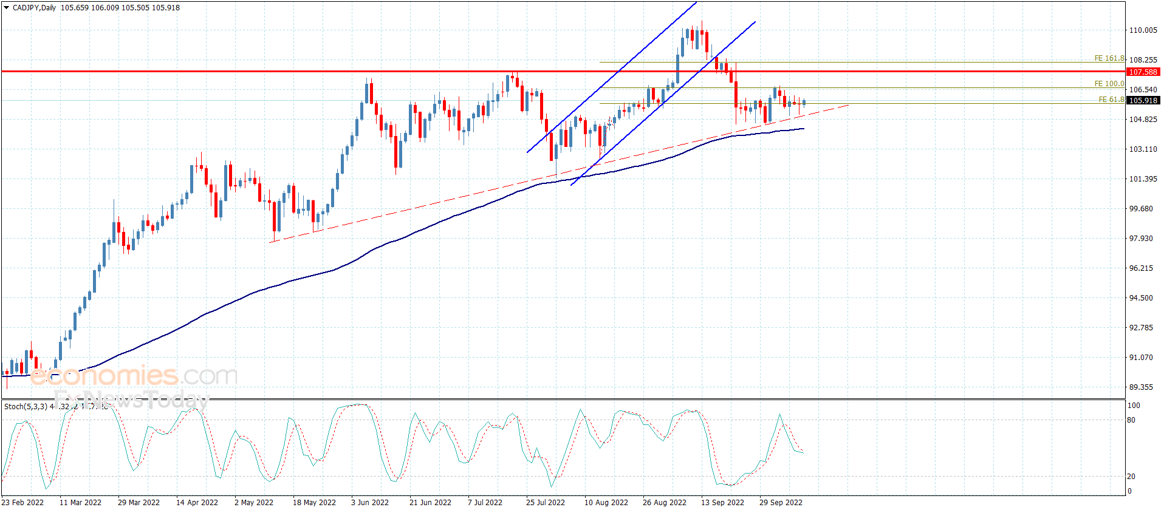Click the 29 Sep 2022 date label
Screen dimensions: 1164x510
pyautogui.click(x=781, y=502)
